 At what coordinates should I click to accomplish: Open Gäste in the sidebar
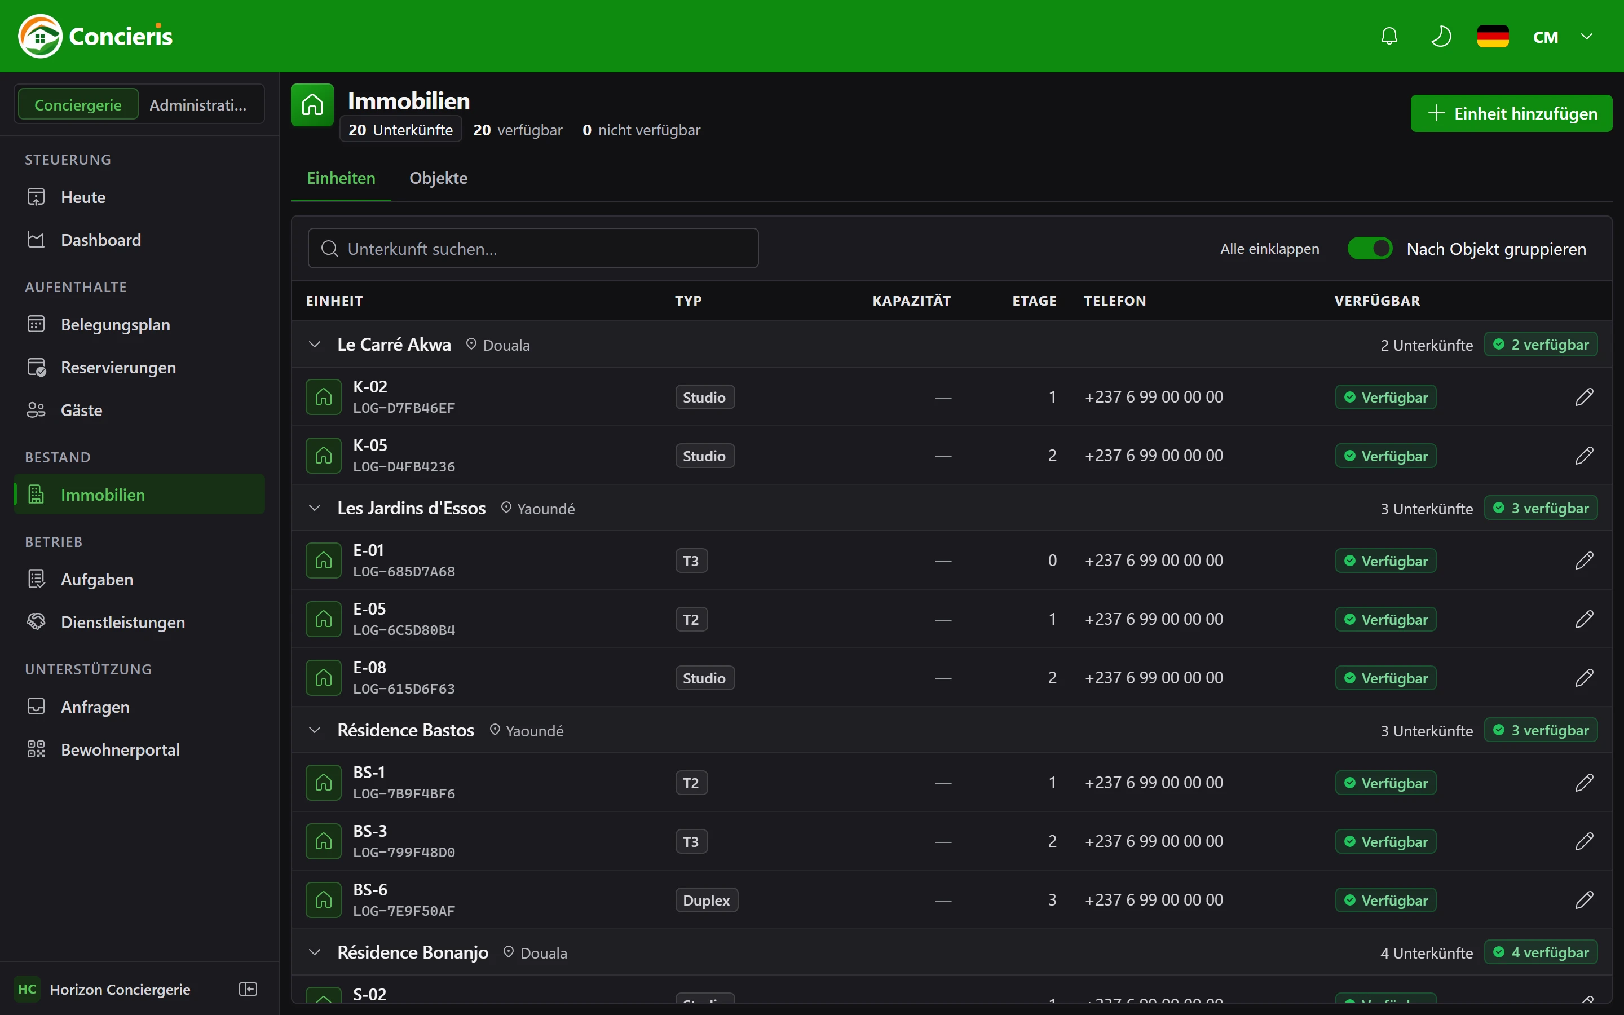pyautogui.click(x=139, y=410)
